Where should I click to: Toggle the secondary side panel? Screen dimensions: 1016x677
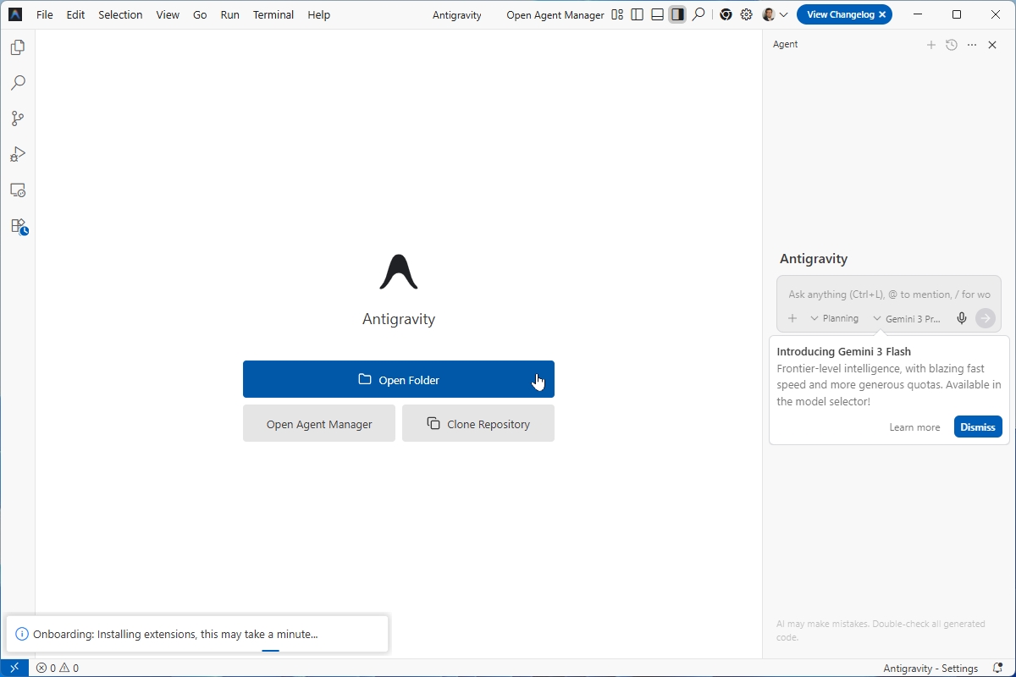point(677,14)
